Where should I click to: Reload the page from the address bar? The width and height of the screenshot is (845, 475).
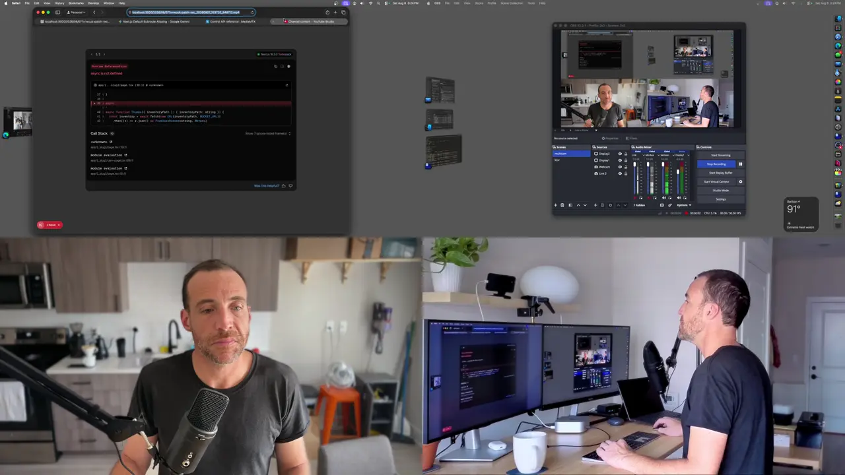[x=252, y=12]
